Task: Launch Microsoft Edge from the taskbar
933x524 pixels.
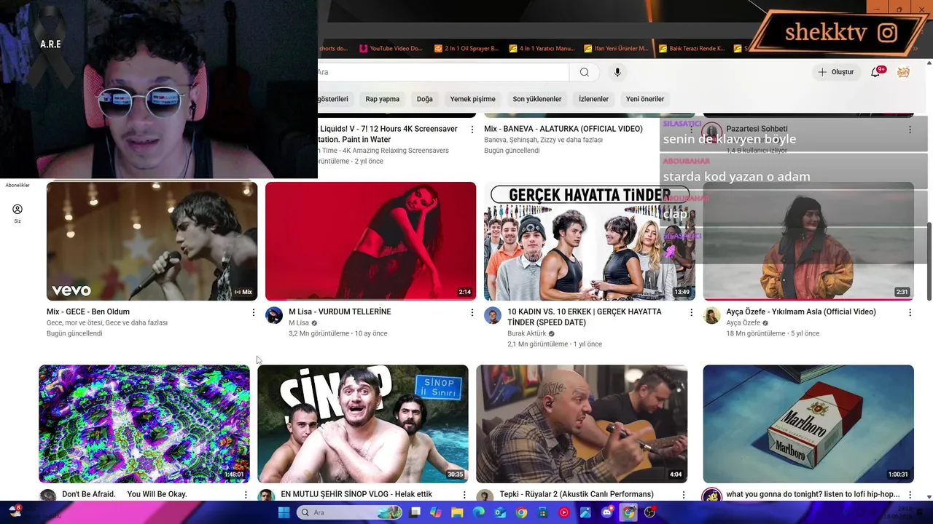Action: (479, 512)
